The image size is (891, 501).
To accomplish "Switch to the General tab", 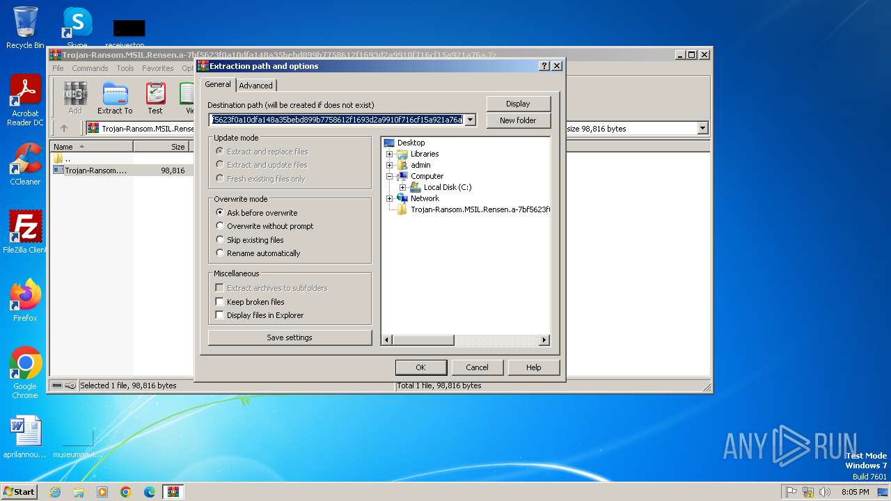I will point(217,84).
